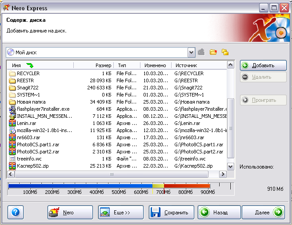Close the Nero Express window
This screenshot has width=292, height=225.
coord(284,8)
